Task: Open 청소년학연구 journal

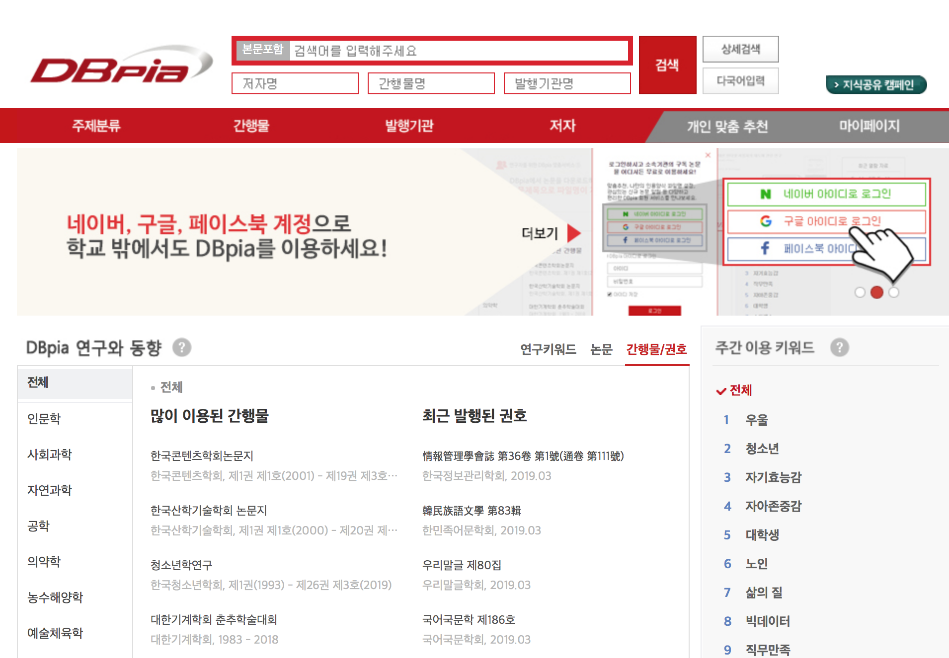Action: pos(181,565)
